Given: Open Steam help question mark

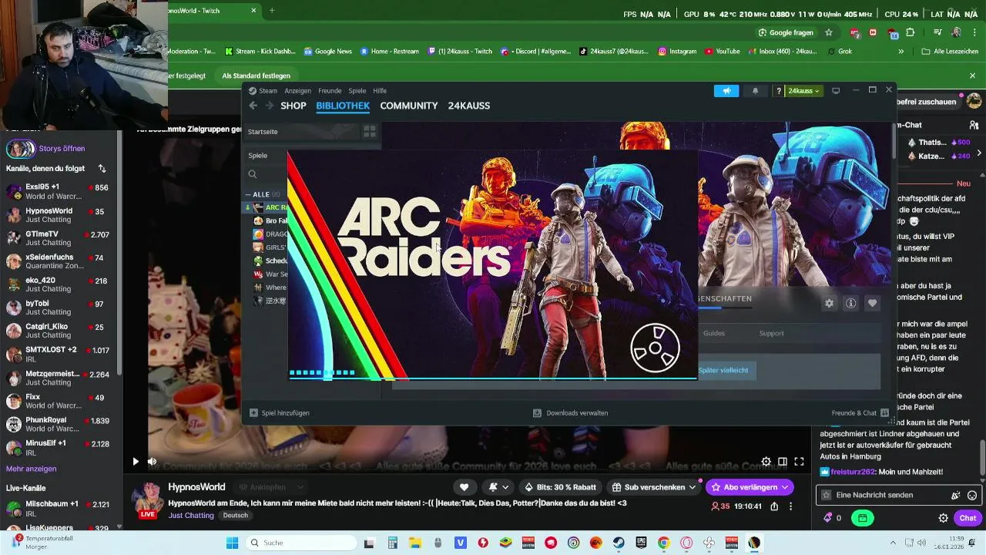Looking at the screenshot, I should click(779, 91).
